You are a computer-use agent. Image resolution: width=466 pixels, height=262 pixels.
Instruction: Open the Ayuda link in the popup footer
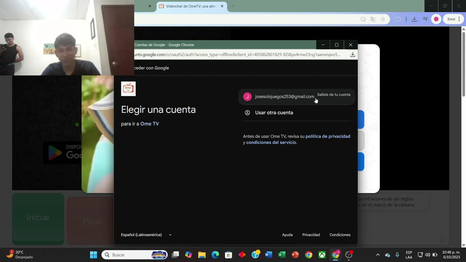click(287, 235)
